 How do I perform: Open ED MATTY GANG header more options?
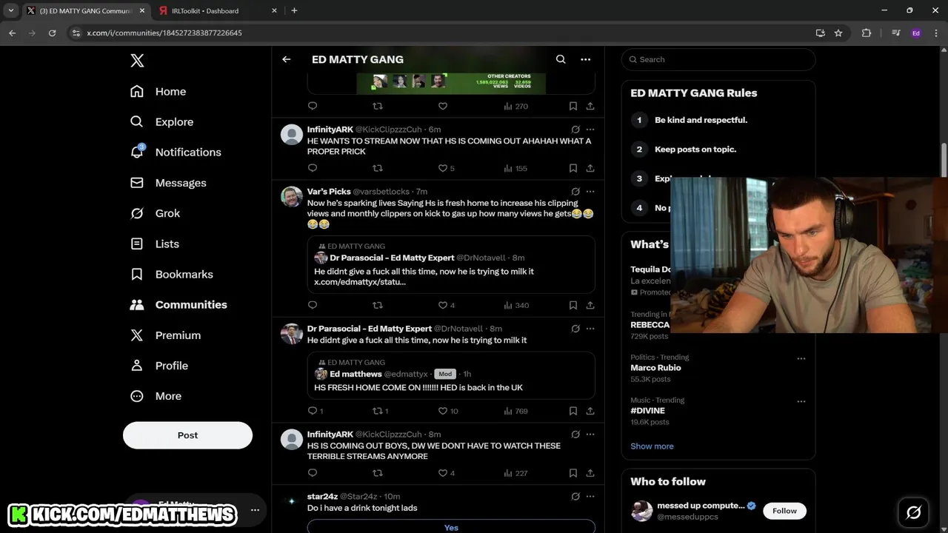tap(585, 59)
